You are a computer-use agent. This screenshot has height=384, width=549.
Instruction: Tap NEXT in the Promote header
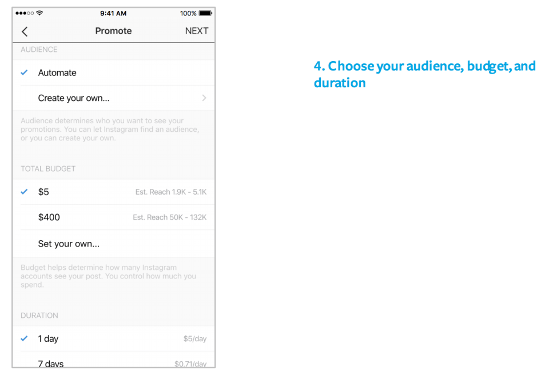tap(196, 31)
